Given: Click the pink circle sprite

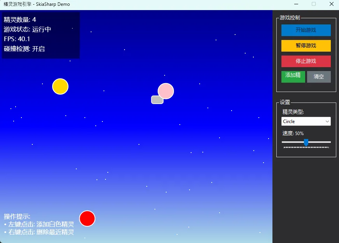Looking at the screenshot, I should point(167,90).
